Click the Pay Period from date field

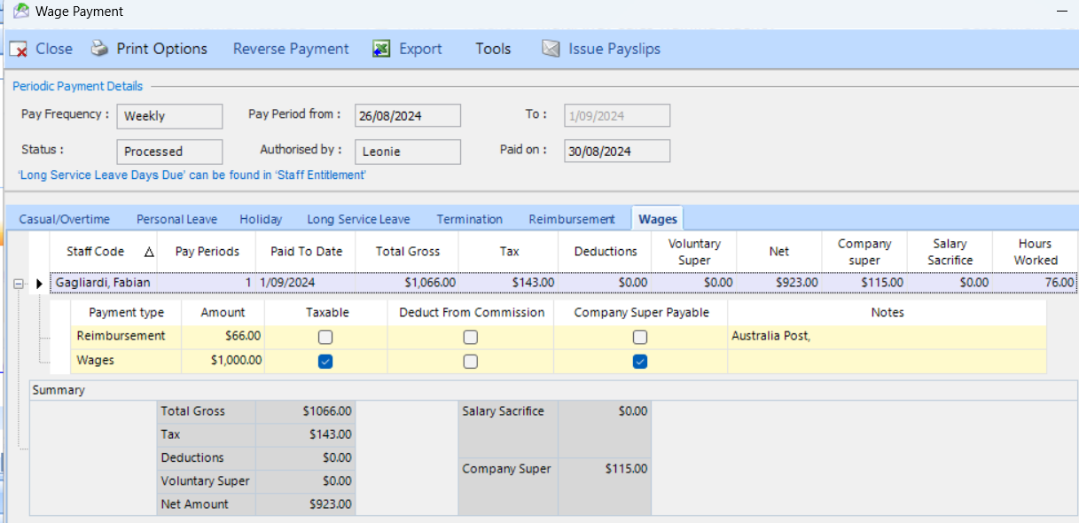(407, 116)
